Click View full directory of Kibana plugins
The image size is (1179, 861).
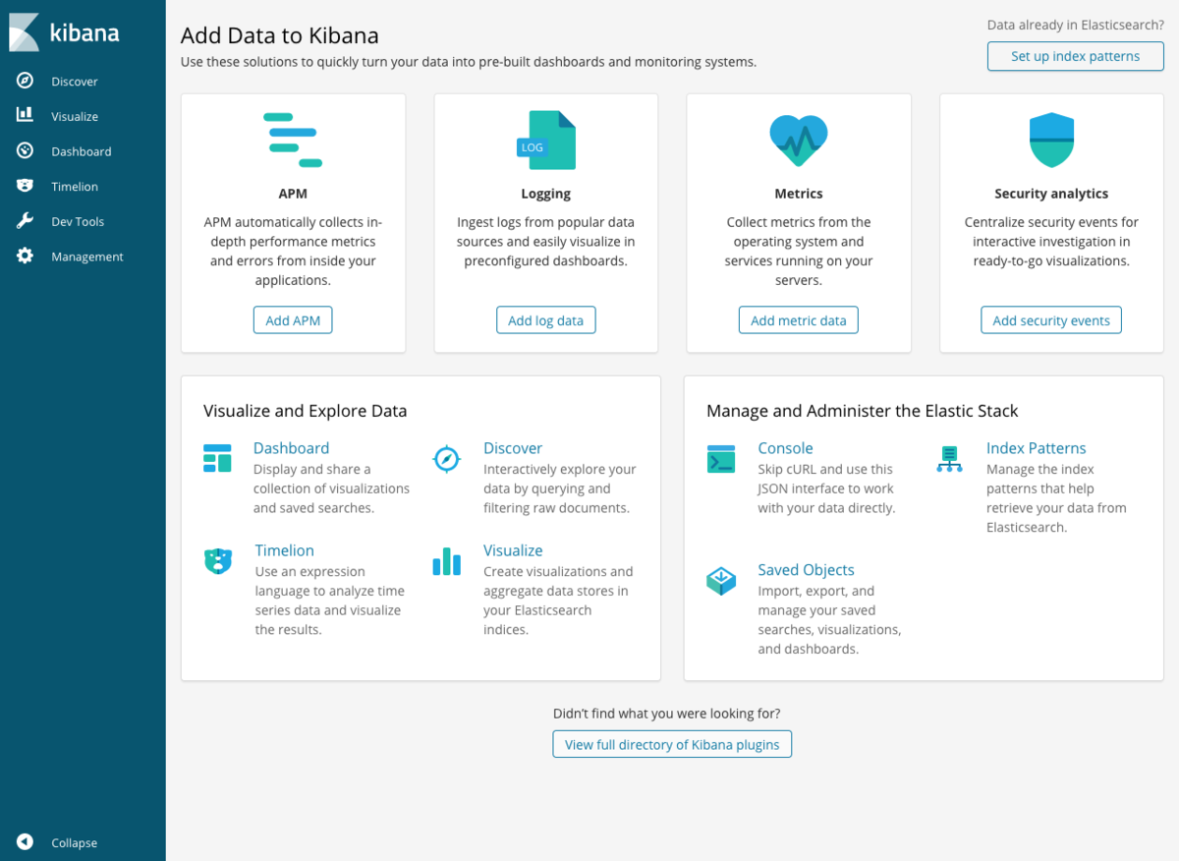pos(672,744)
